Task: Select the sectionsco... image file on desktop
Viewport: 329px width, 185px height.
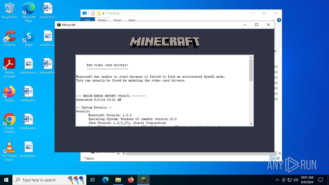Action: click(x=48, y=39)
